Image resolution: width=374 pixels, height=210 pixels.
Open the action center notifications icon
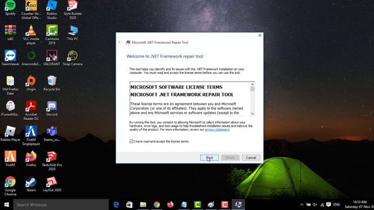(x=328, y=205)
